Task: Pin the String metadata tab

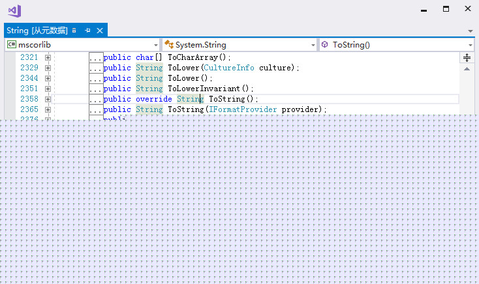Action: (x=87, y=31)
